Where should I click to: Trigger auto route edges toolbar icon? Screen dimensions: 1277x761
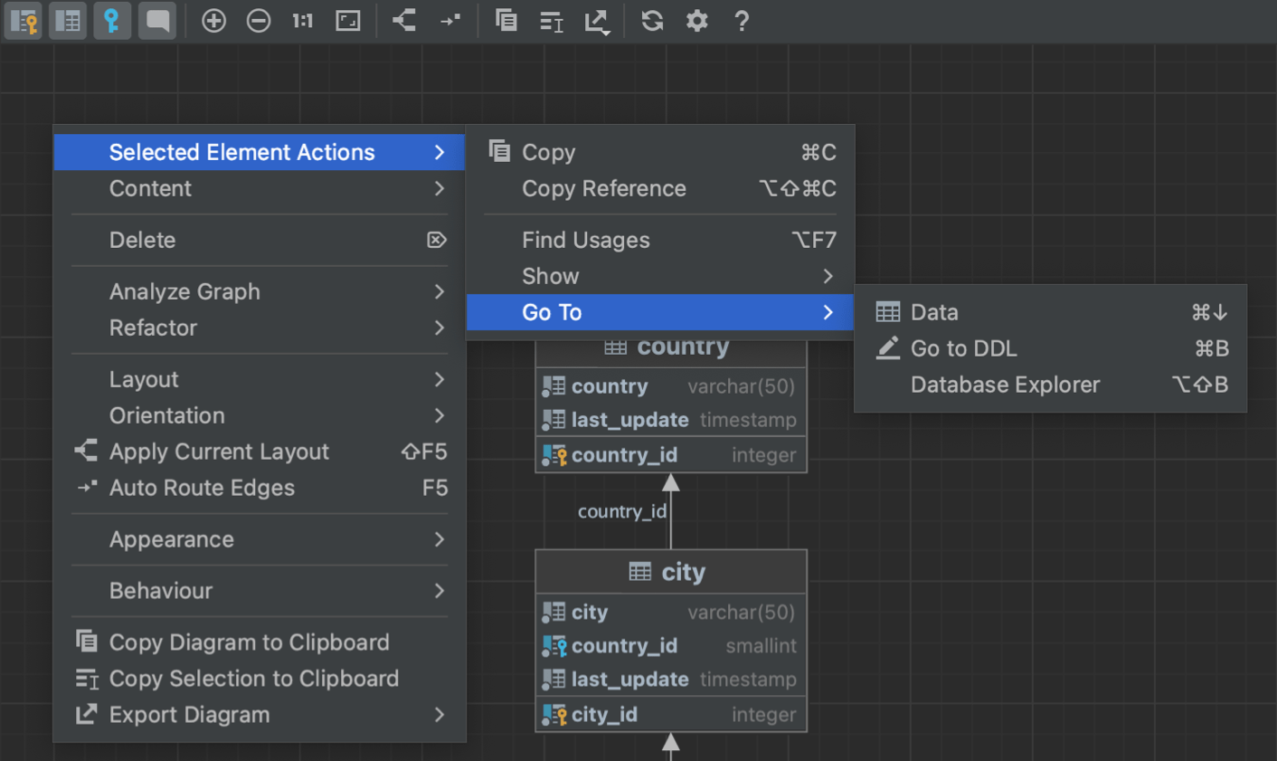pyautogui.click(x=449, y=20)
